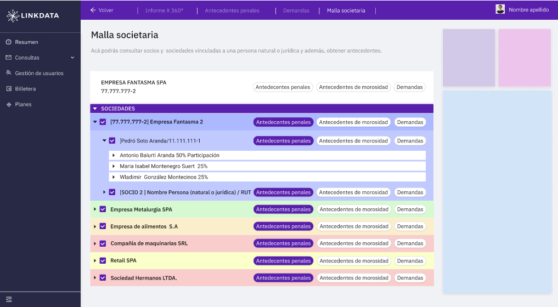Click the Consultas envelope icon
Screen dimensions: 558x307
pyautogui.click(x=9, y=57)
